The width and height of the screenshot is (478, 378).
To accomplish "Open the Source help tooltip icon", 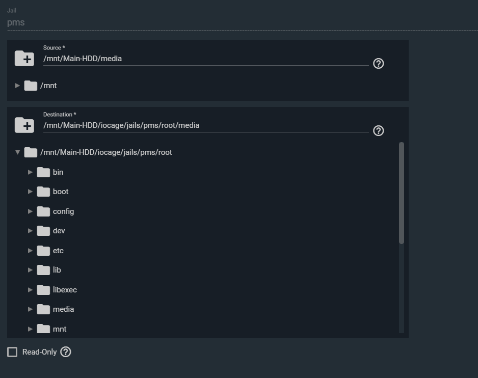I will click(x=379, y=64).
